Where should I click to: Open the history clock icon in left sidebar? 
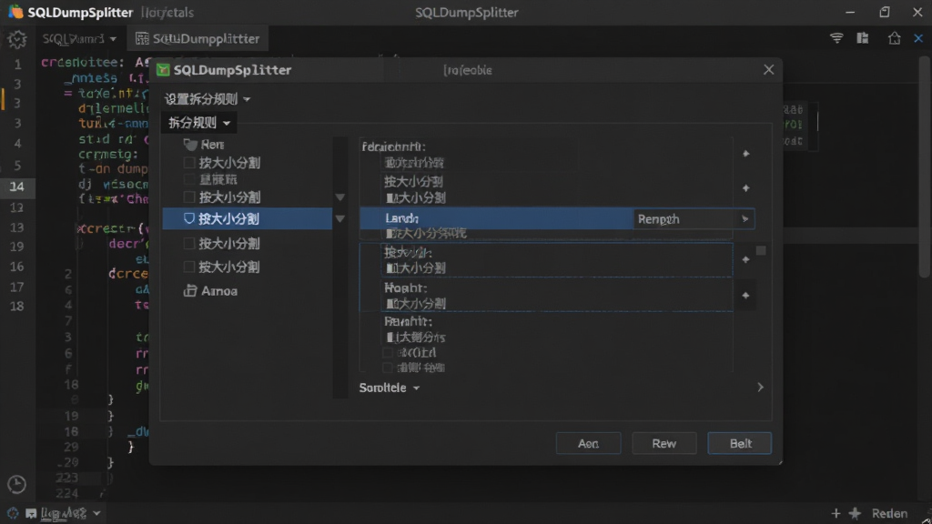point(16,485)
